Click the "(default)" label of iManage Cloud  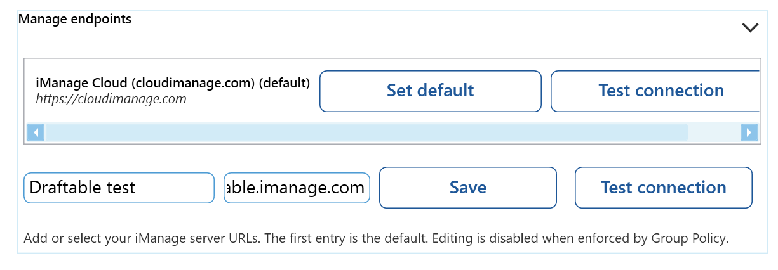[x=285, y=83]
